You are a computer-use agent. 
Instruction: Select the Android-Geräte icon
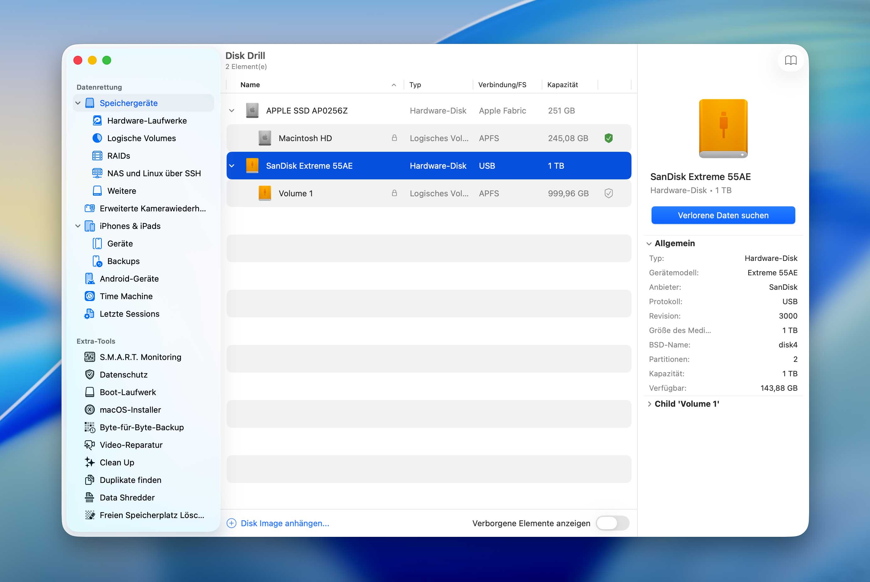pyautogui.click(x=89, y=278)
